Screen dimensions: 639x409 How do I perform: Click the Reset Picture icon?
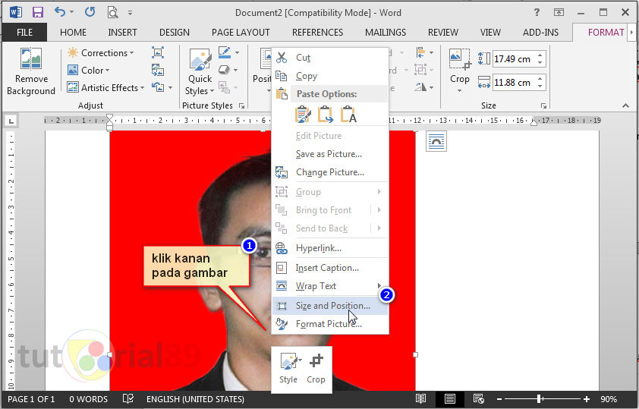[x=158, y=87]
